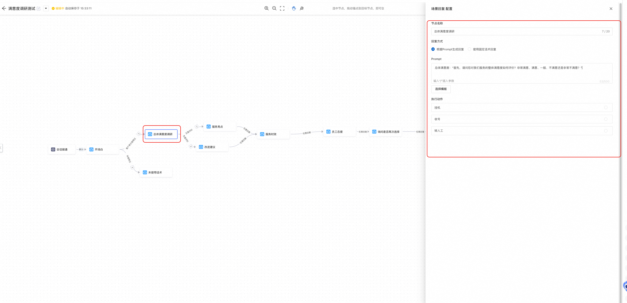The image size is (627, 303).
Task: Choose 转人工 as the execute action
Action: coord(606,131)
